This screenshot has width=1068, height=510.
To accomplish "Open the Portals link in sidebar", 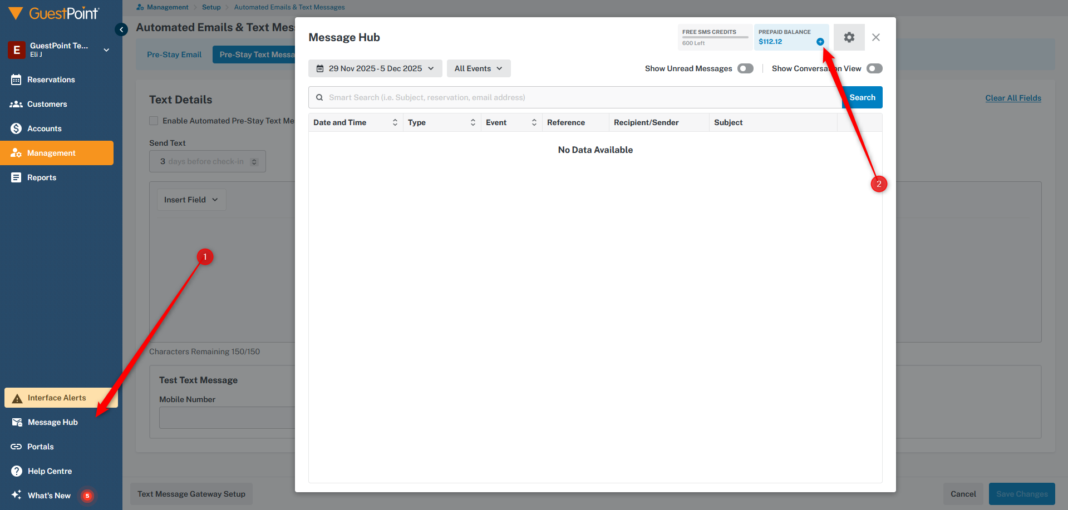I will tap(40, 447).
